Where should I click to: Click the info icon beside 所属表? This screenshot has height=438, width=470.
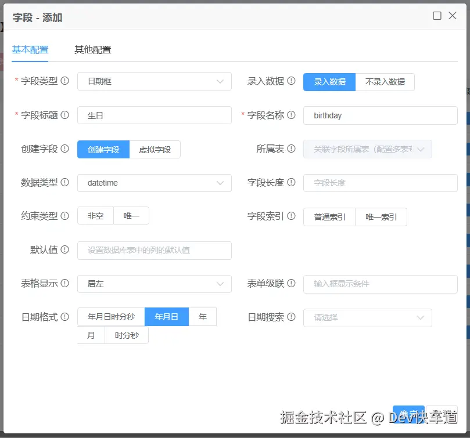(x=291, y=149)
